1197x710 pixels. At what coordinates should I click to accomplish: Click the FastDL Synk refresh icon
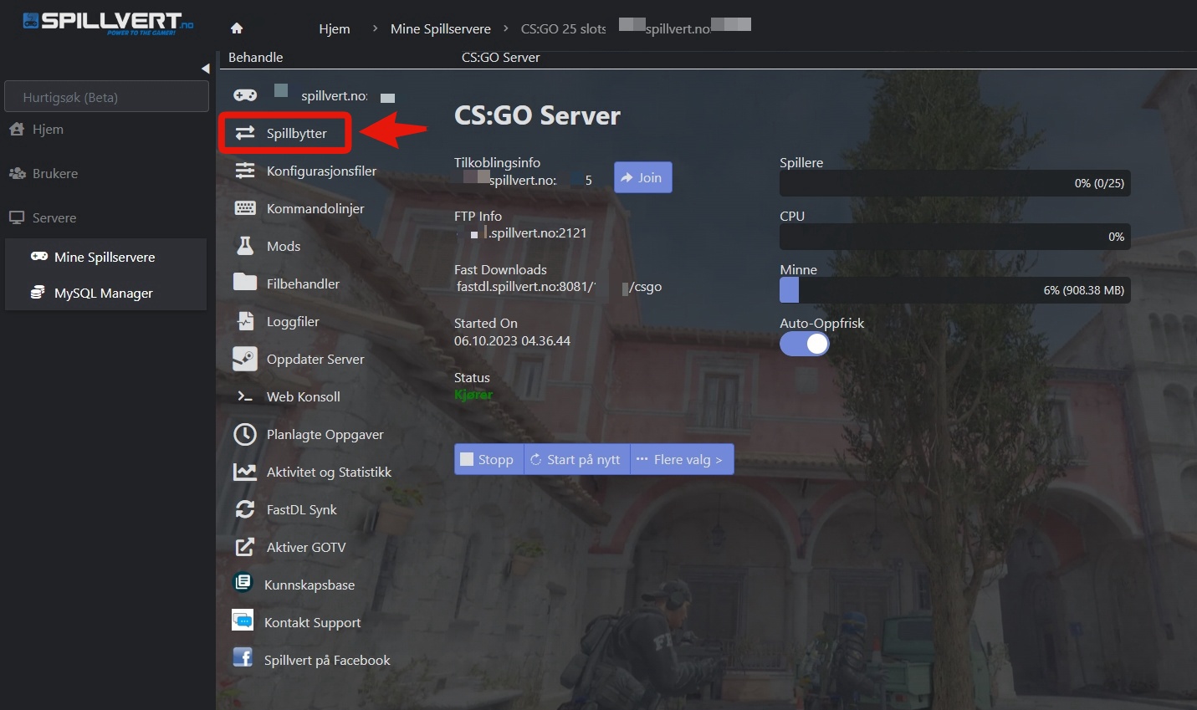(245, 509)
